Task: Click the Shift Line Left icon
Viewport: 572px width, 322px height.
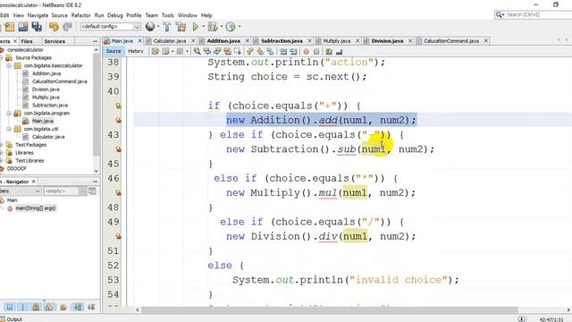Action: [283, 52]
